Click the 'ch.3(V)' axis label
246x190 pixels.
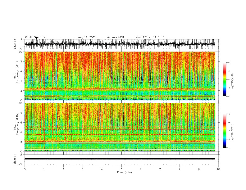15,159
